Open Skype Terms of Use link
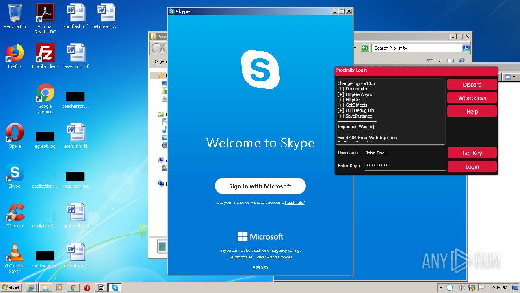 [240, 257]
